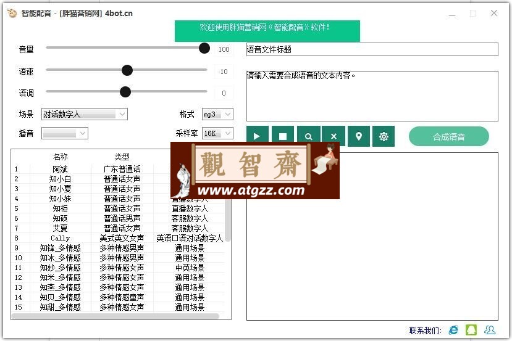This screenshot has height=341, width=512.
Task: Select voice row 艾夏
Action: pos(118,228)
